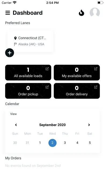
Task: Tap the September 2020 month title
Action: coord(52,125)
